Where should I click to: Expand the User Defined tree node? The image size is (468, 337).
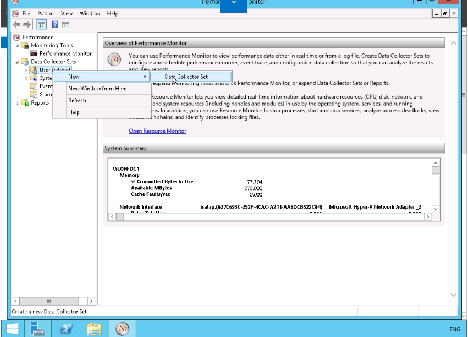[25, 70]
